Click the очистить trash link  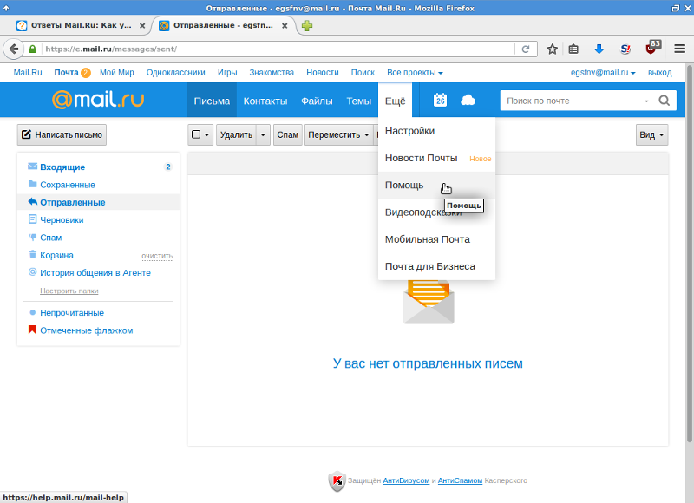(x=157, y=256)
